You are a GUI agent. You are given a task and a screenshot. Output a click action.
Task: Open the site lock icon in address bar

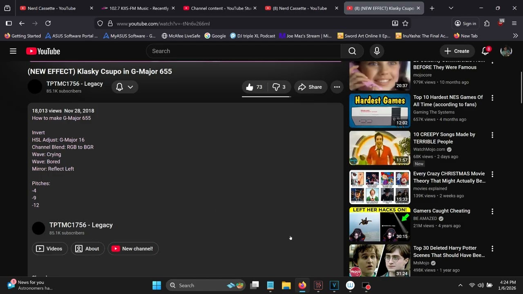click(x=110, y=24)
